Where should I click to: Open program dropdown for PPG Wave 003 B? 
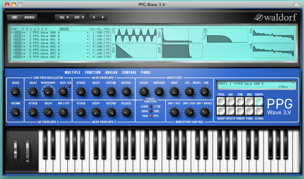coord(88,57)
